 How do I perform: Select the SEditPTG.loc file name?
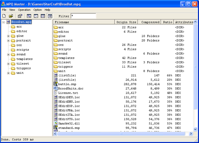point(69,119)
